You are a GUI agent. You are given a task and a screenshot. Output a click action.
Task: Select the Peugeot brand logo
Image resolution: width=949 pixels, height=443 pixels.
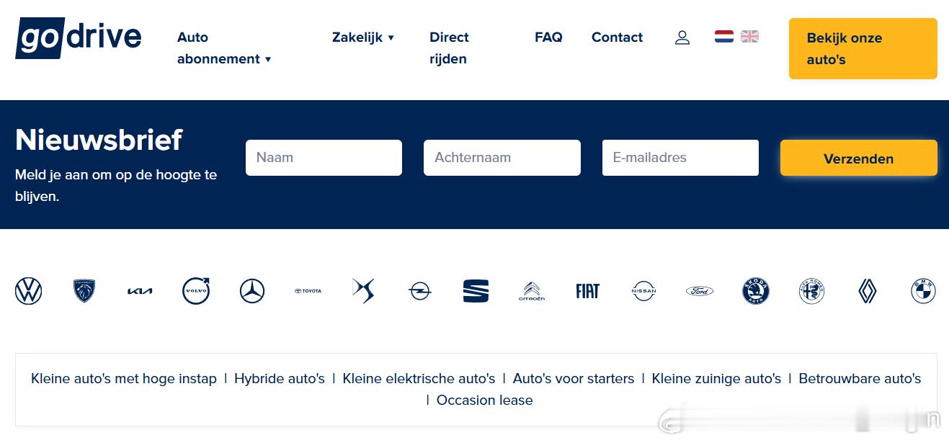84,291
